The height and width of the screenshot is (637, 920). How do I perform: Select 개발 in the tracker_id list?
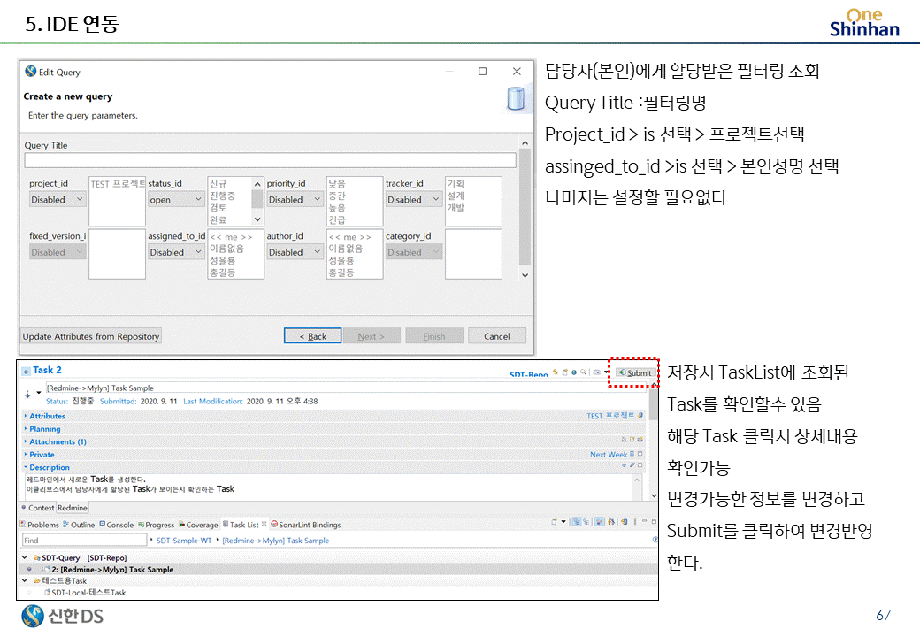click(x=456, y=208)
